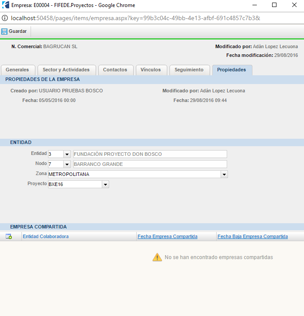Click the Entidad Colaboradora column header
The height and width of the screenshot is (316, 304).
[45, 236]
